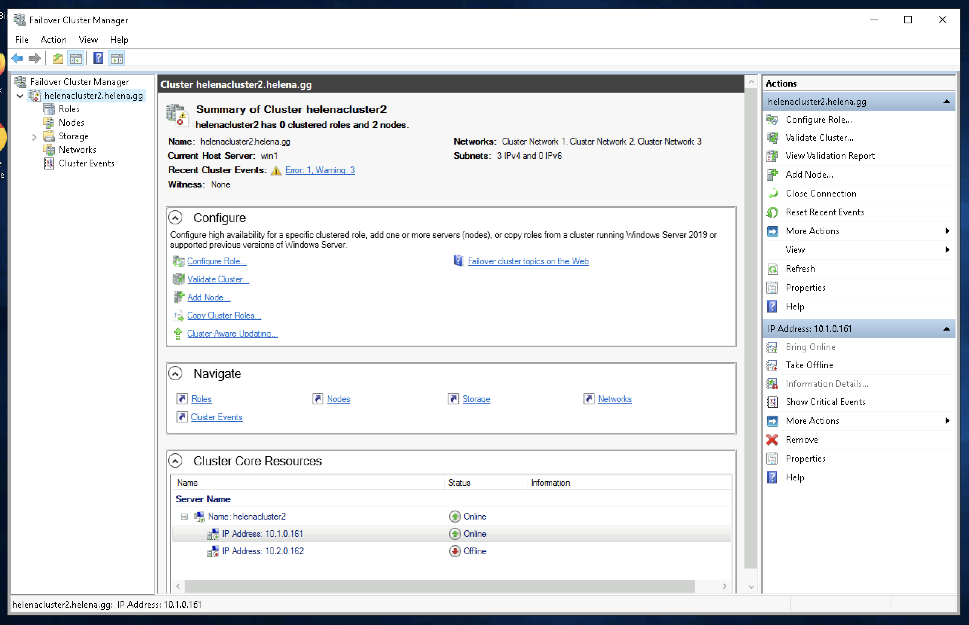Open the View menu

pos(88,40)
